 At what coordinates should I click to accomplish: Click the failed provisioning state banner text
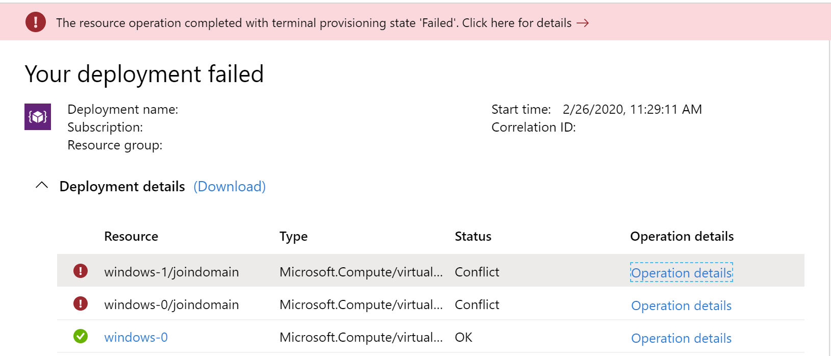click(314, 23)
